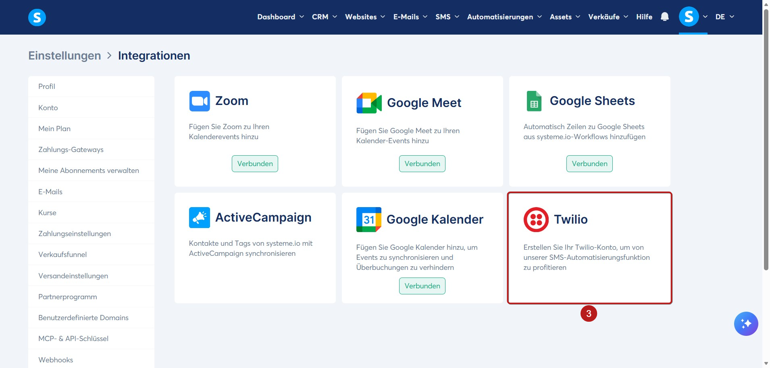The width and height of the screenshot is (770, 368).
Task: Expand the Dashboard menu
Action: tap(281, 17)
